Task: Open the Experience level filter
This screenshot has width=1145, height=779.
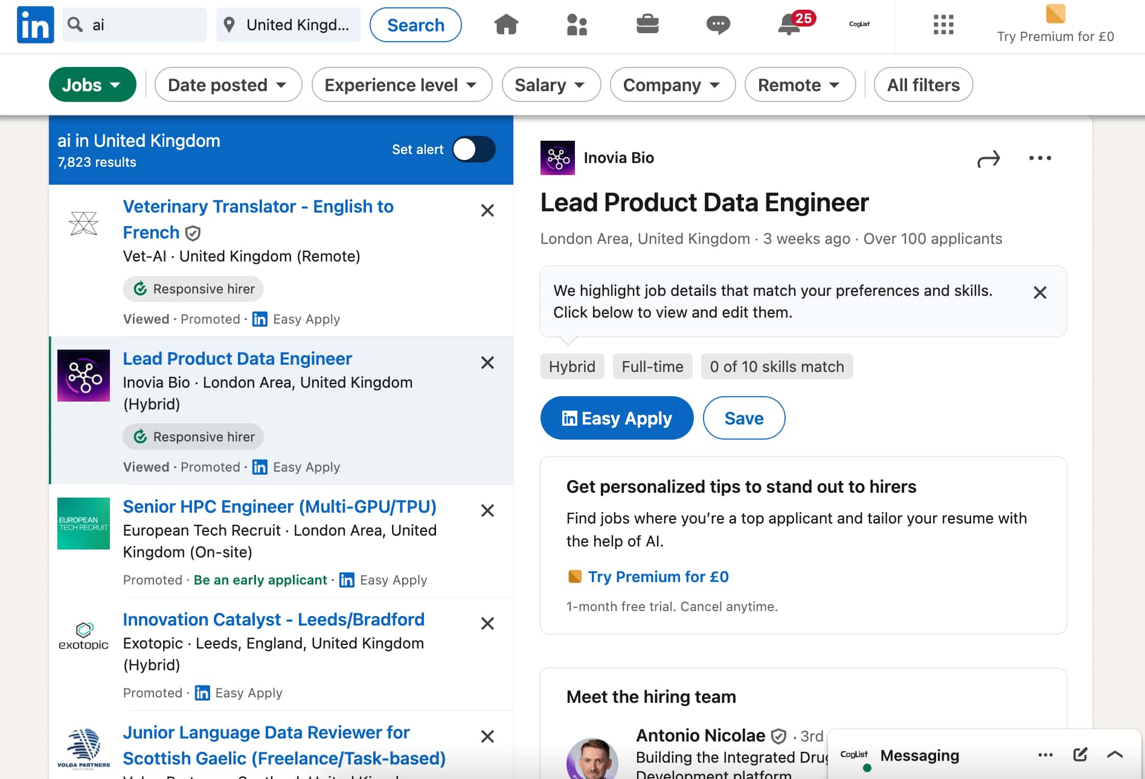Action: 402,85
